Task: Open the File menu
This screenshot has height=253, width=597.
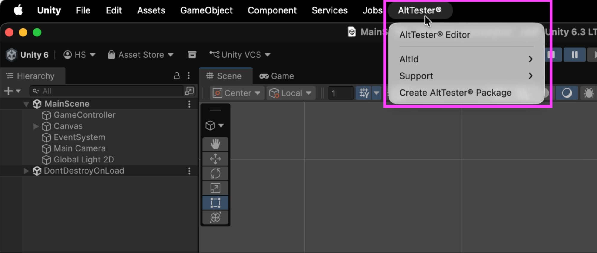Action: [83, 10]
